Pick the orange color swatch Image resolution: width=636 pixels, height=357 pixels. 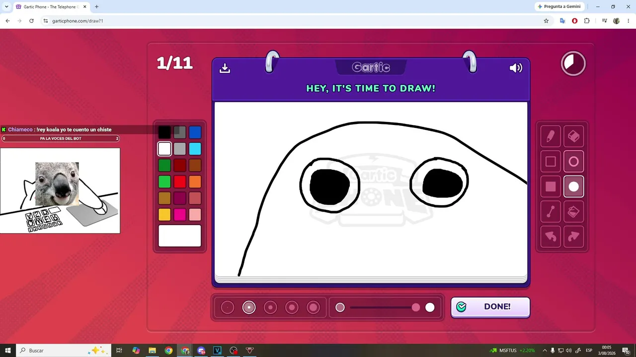[x=195, y=181]
